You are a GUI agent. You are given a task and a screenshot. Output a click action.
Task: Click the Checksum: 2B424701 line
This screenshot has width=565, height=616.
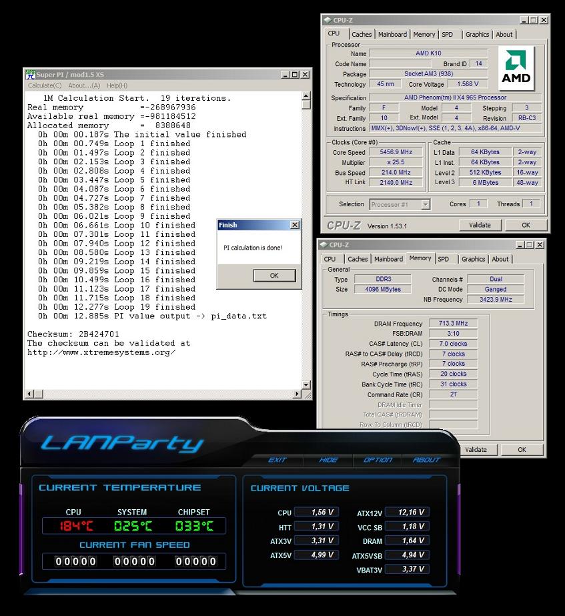[x=73, y=334]
